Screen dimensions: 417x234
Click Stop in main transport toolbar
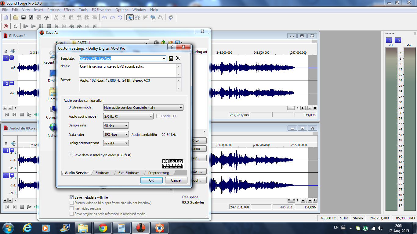point(49,26)
